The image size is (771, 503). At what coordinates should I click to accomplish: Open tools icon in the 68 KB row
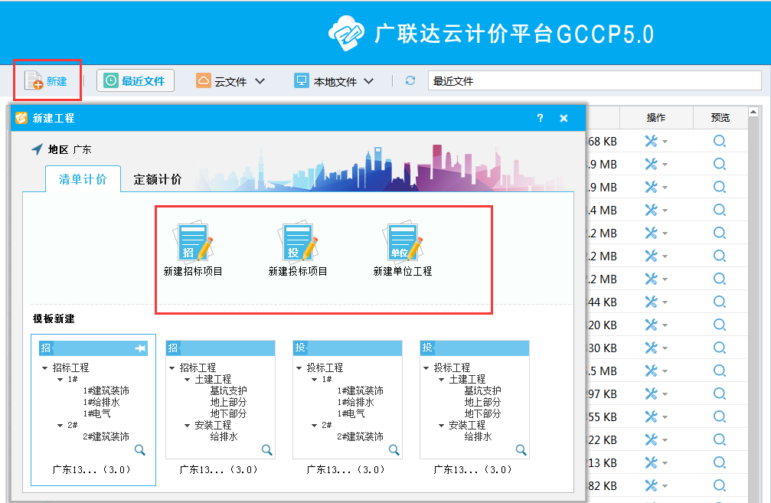click(x=651, y=142)
